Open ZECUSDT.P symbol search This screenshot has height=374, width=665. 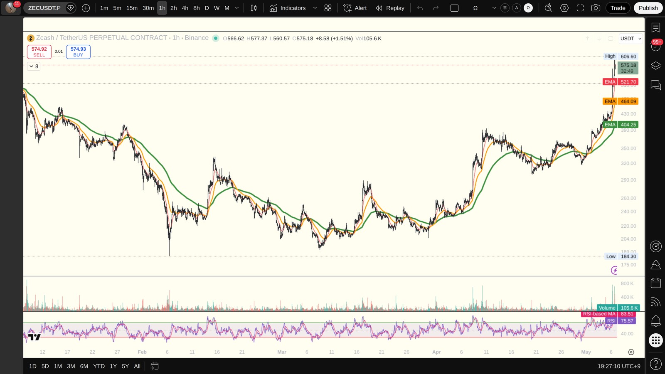pos(44,8)
